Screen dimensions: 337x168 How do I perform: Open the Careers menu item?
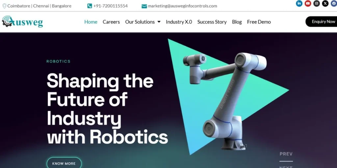(x=111, y=22)
